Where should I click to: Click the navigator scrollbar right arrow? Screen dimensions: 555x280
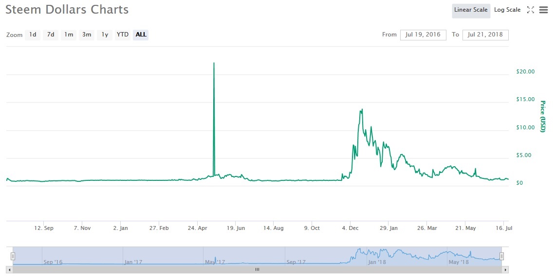(x=505, y=269)
